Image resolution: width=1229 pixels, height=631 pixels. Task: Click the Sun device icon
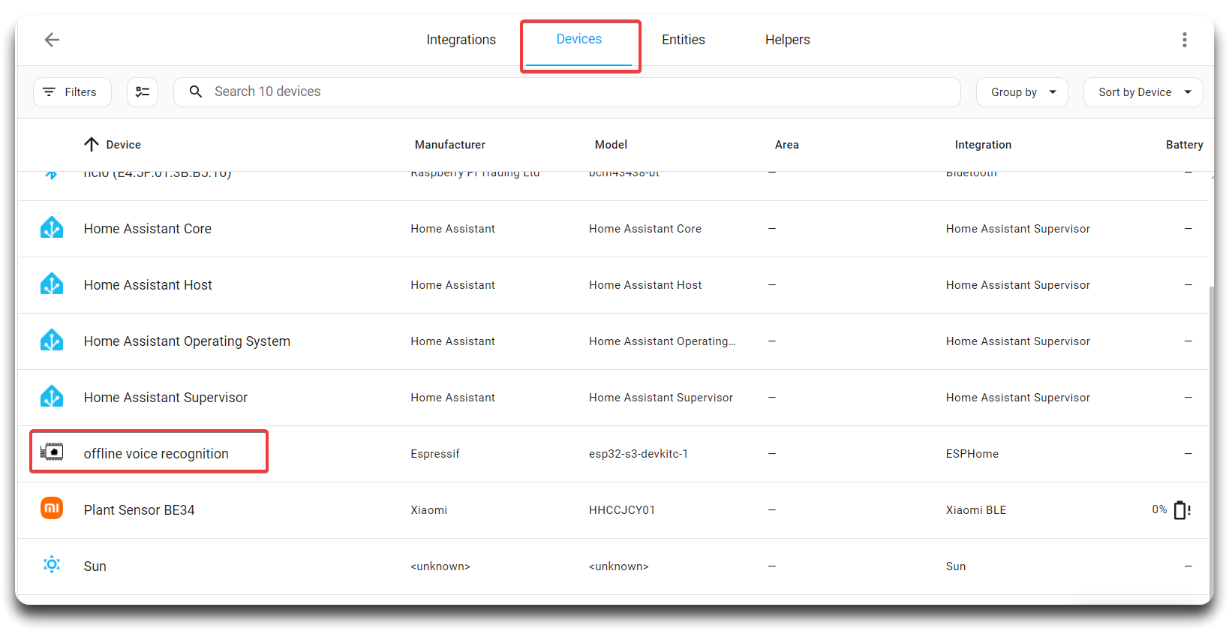click(x=52, y=565)
